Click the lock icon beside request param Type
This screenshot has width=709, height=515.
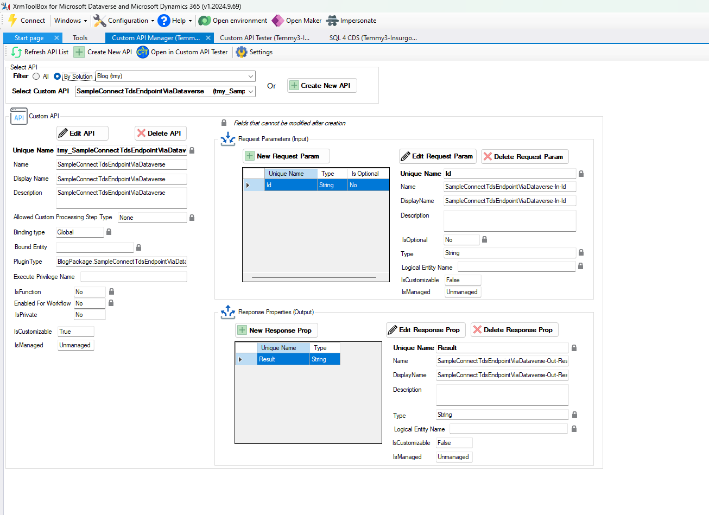(581, 252)
